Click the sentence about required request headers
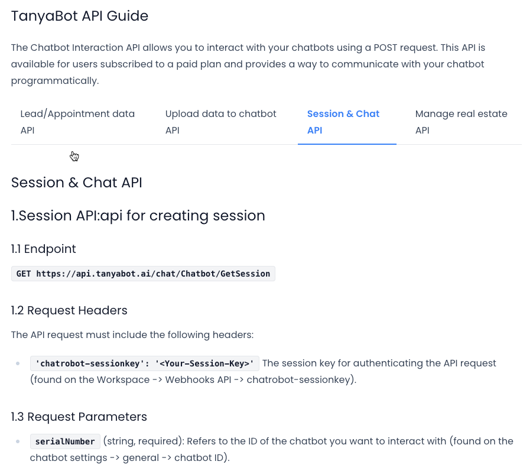 pos(132,335)
